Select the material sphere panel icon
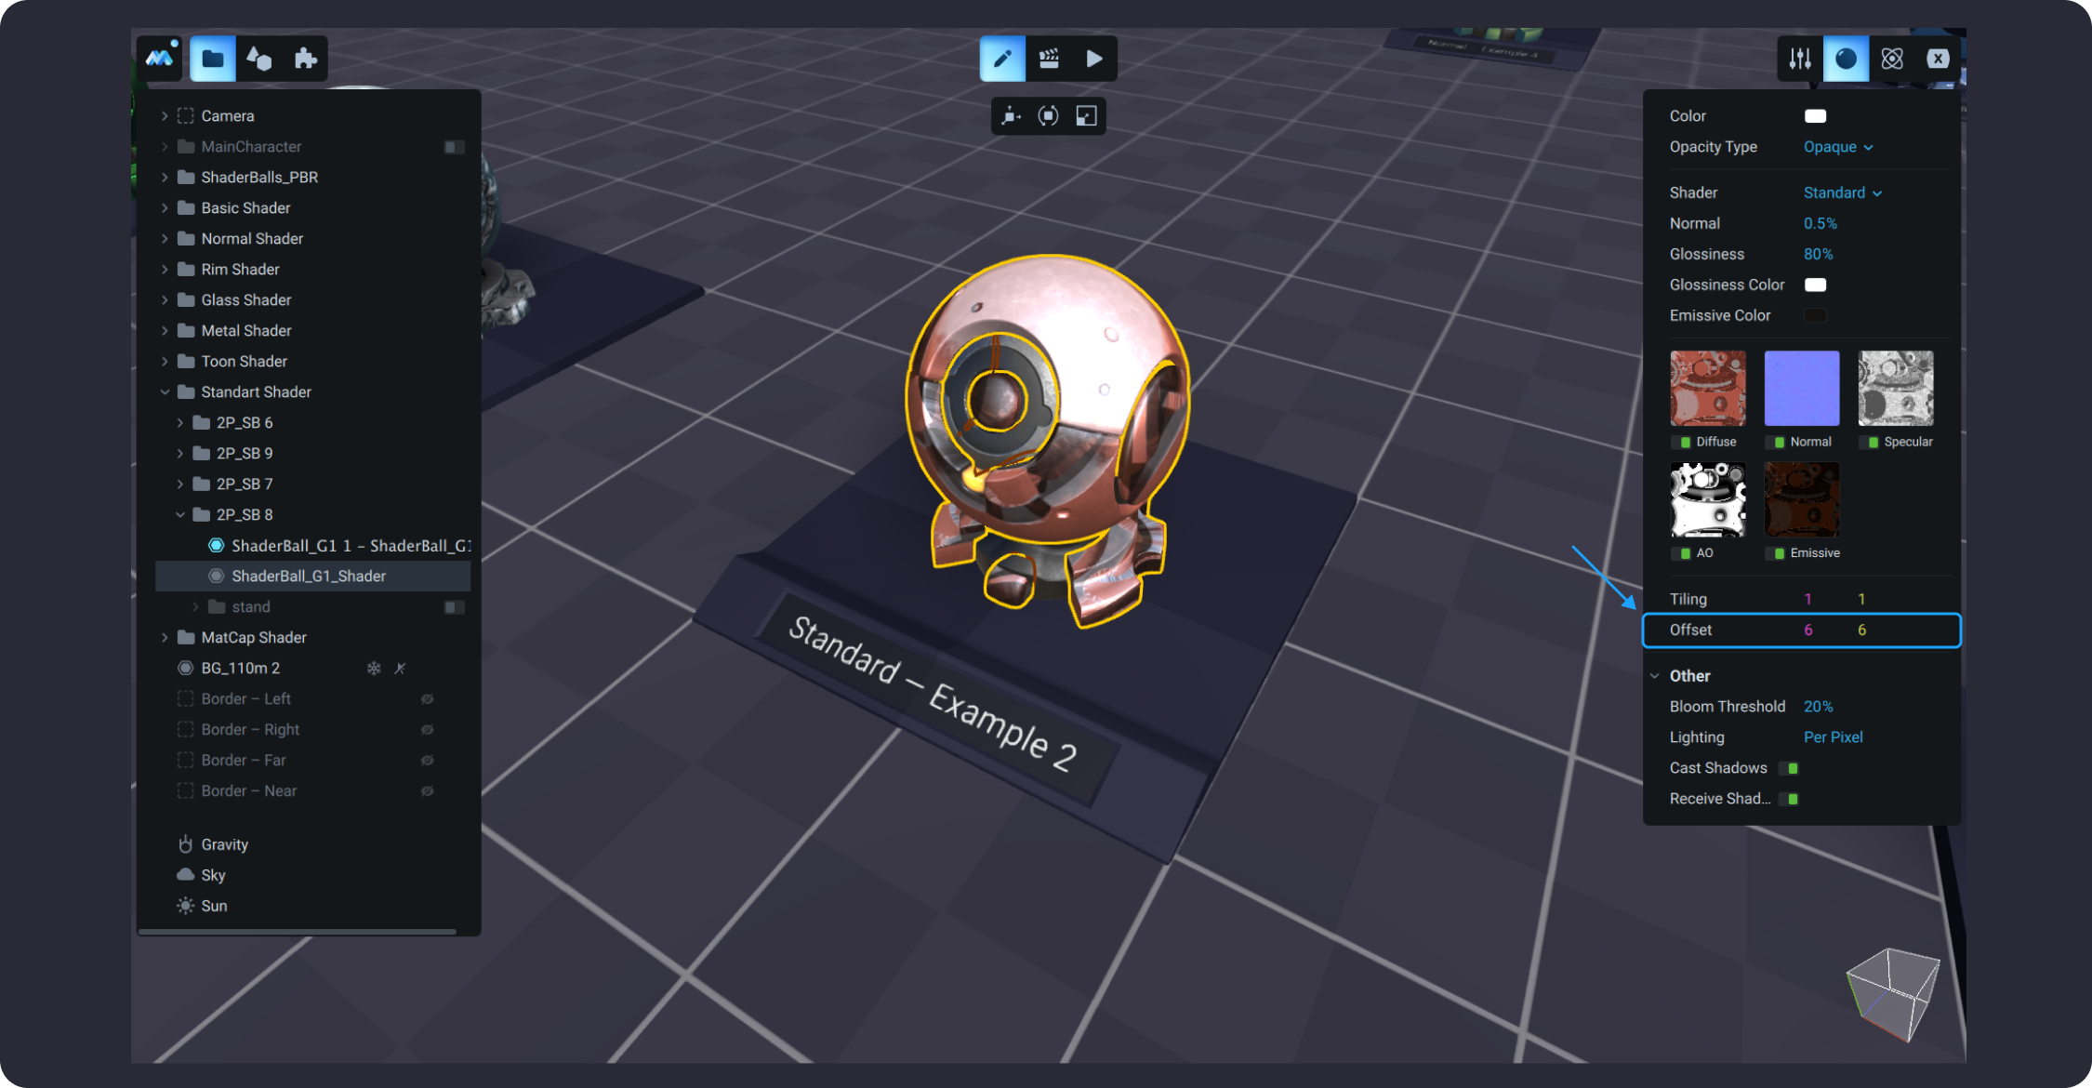The width and height of the screenshot is (2092, 1088). pyautogui.click(x=1846, y=59)
